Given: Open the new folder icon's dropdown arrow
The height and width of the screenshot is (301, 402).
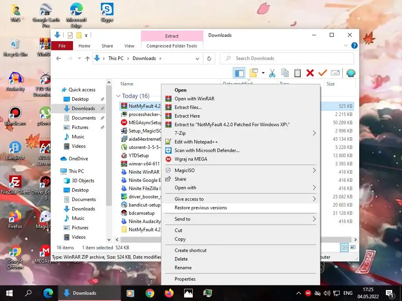Looking at the screenshot, I should [263, 73].
